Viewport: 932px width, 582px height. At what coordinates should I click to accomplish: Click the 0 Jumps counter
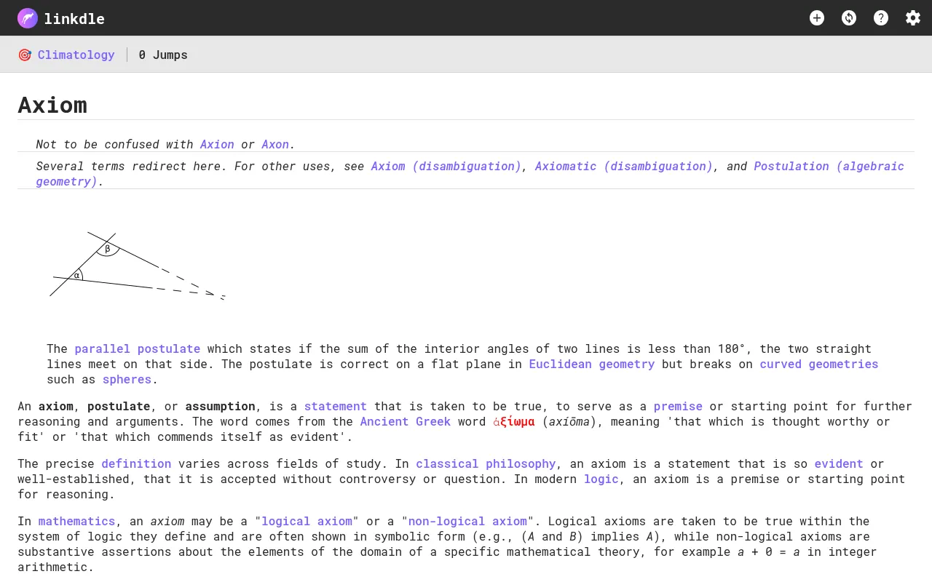163,55
